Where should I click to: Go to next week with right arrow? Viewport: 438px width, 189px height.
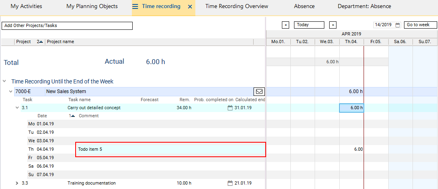[333, 25]
